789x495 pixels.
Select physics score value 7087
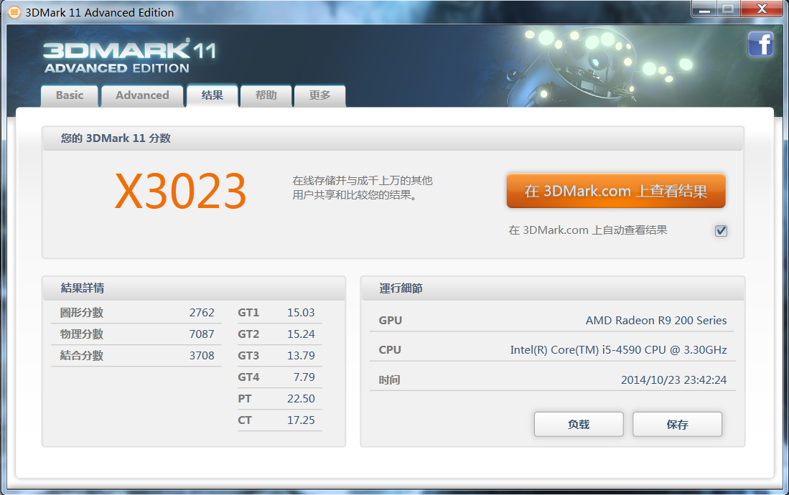click(202, 334)
